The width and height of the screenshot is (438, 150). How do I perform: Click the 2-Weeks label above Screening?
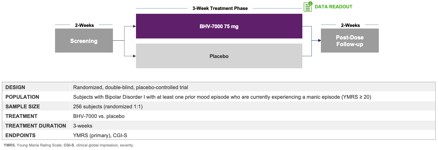point(84,25)
